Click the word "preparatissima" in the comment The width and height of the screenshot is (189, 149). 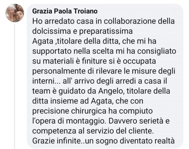point(106,31)
